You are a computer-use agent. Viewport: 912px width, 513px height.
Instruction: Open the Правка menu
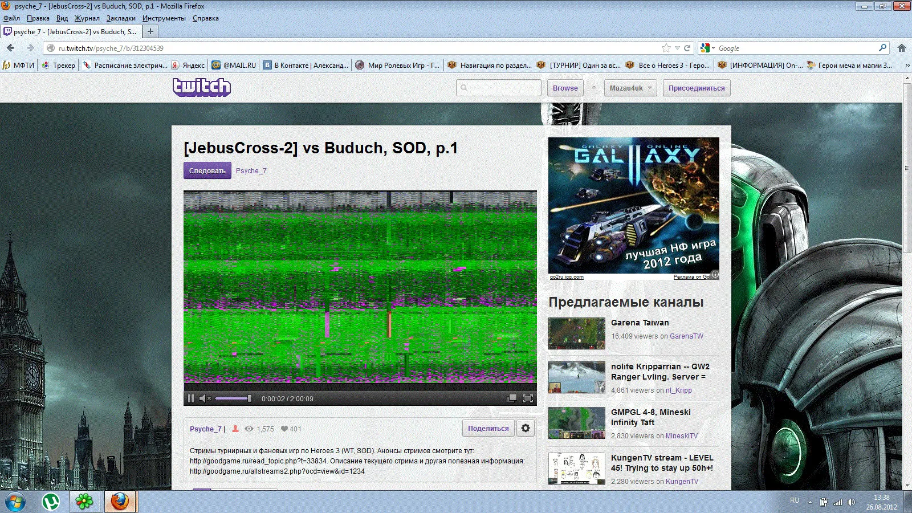coord(38,18)
